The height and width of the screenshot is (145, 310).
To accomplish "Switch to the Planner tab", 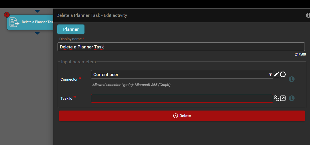I will [71, 29].
